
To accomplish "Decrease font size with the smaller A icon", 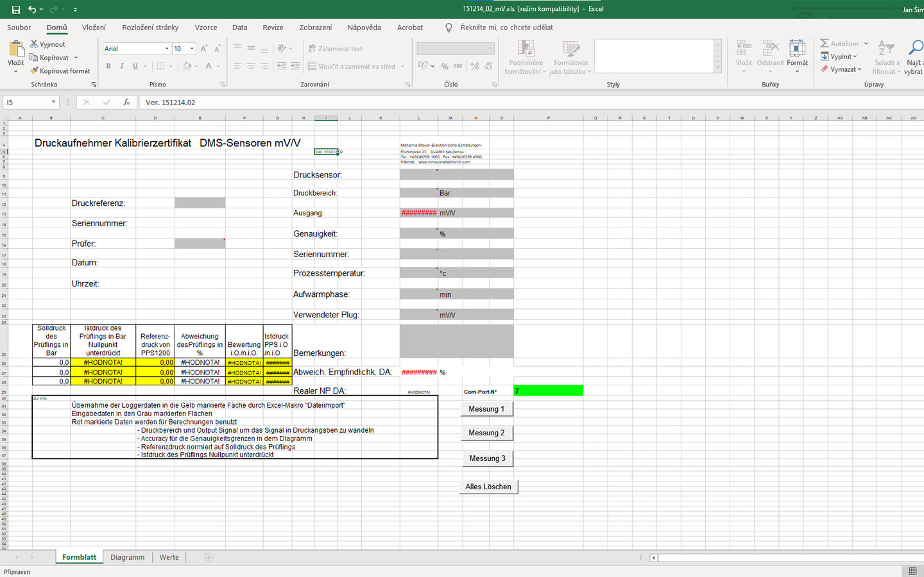I will coord(218,49).
